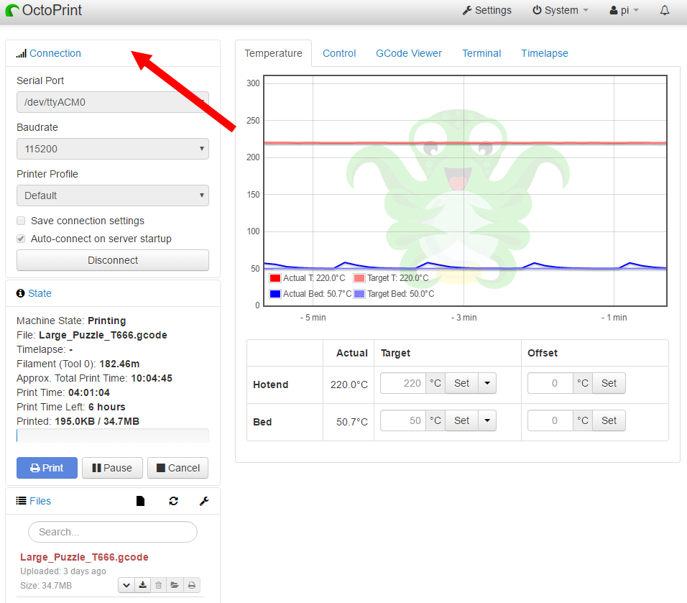Click the file icon in Files header

coord(141,501)
